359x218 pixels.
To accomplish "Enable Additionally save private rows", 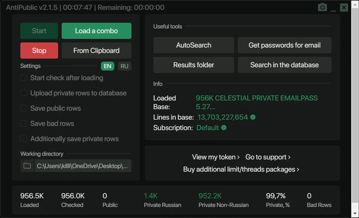I will 24,139.
